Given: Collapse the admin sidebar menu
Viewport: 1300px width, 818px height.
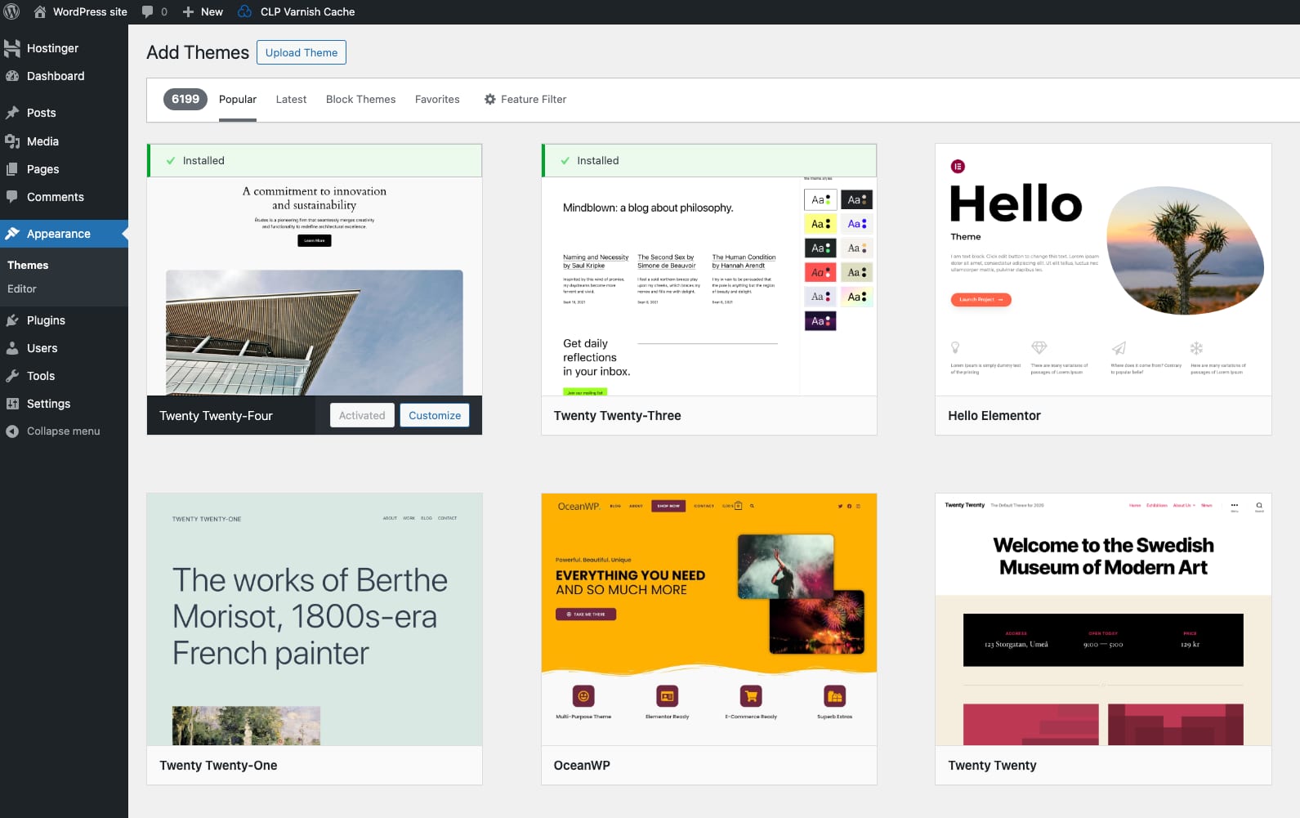Looking at the screenshot, I should (53, 431).
